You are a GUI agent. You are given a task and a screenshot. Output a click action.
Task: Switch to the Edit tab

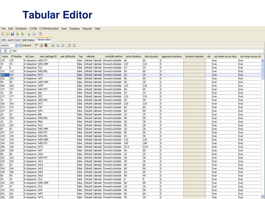[3, 40]
